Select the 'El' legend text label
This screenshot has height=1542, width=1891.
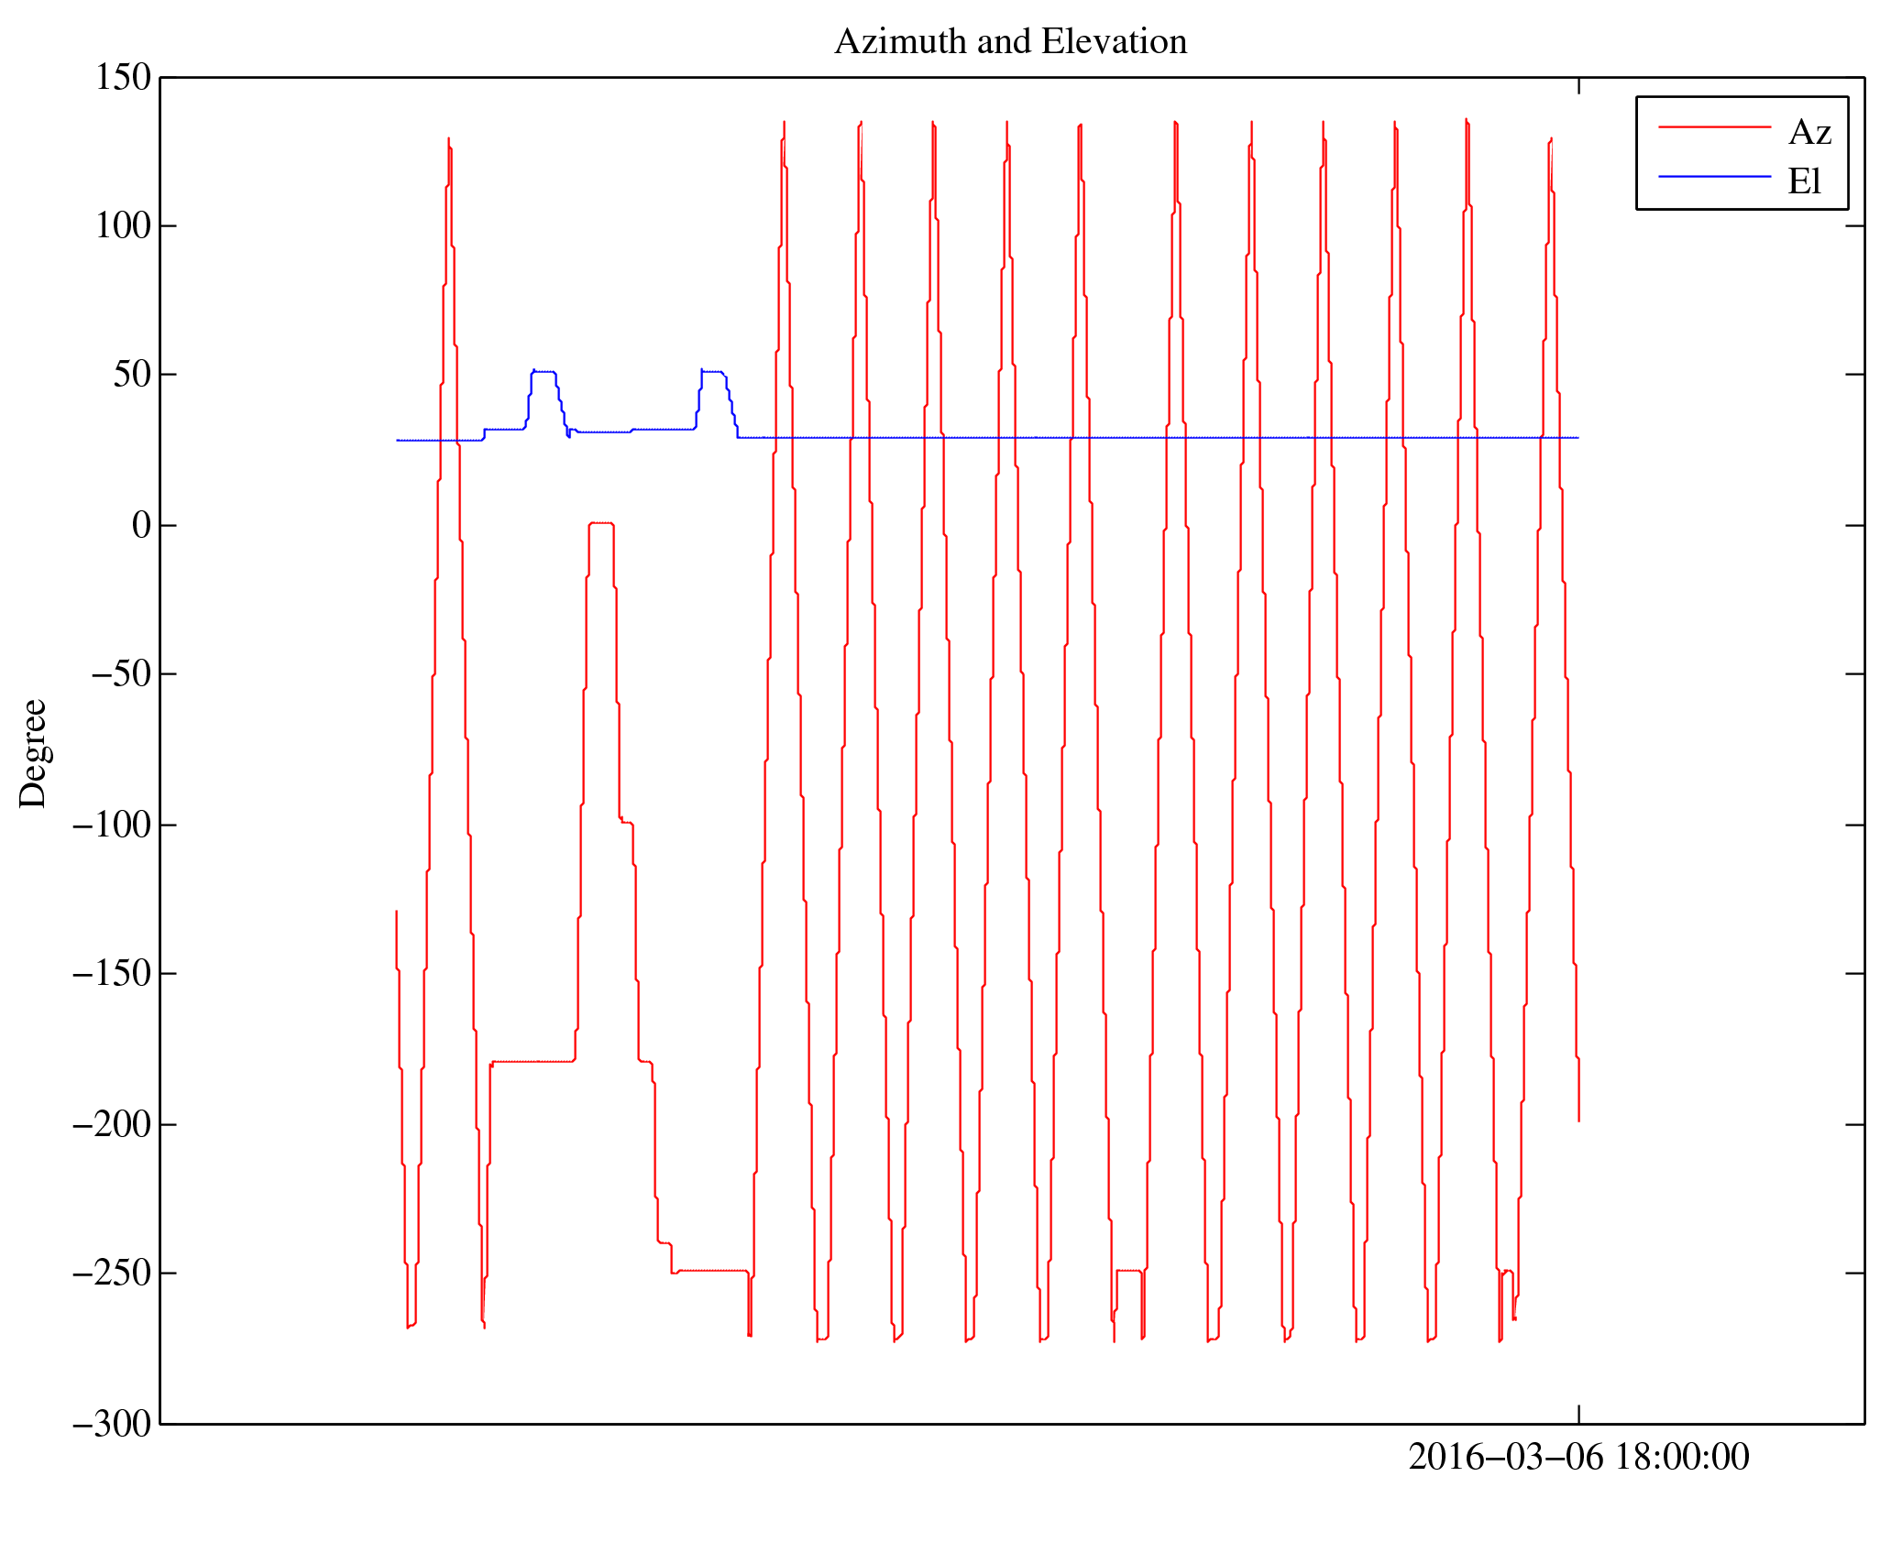tap(1804, 181)
